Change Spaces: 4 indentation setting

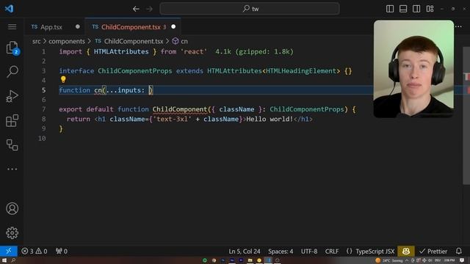click(x=281, y=251)
